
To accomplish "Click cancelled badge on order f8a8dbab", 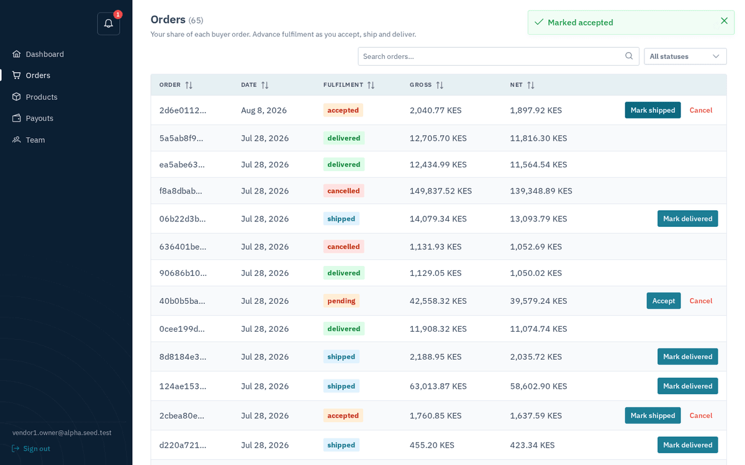I will (x=344, y=191).
